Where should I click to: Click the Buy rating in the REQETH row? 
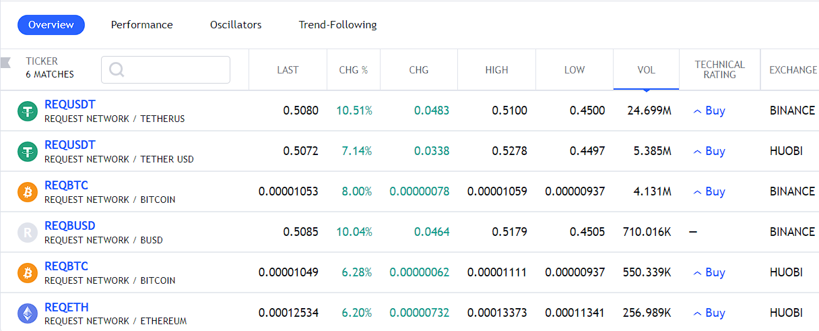[x=709, y=313]
